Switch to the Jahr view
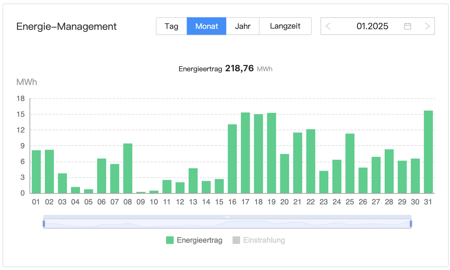The height and width of the screenshot is (270, 450). (x=243, y=26)
